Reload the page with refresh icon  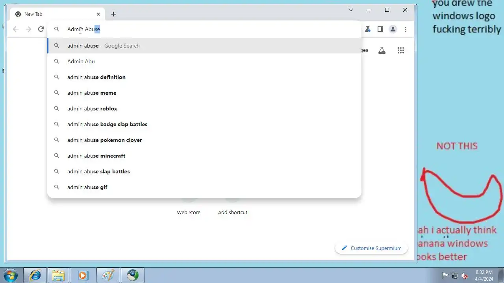point(41,29)
